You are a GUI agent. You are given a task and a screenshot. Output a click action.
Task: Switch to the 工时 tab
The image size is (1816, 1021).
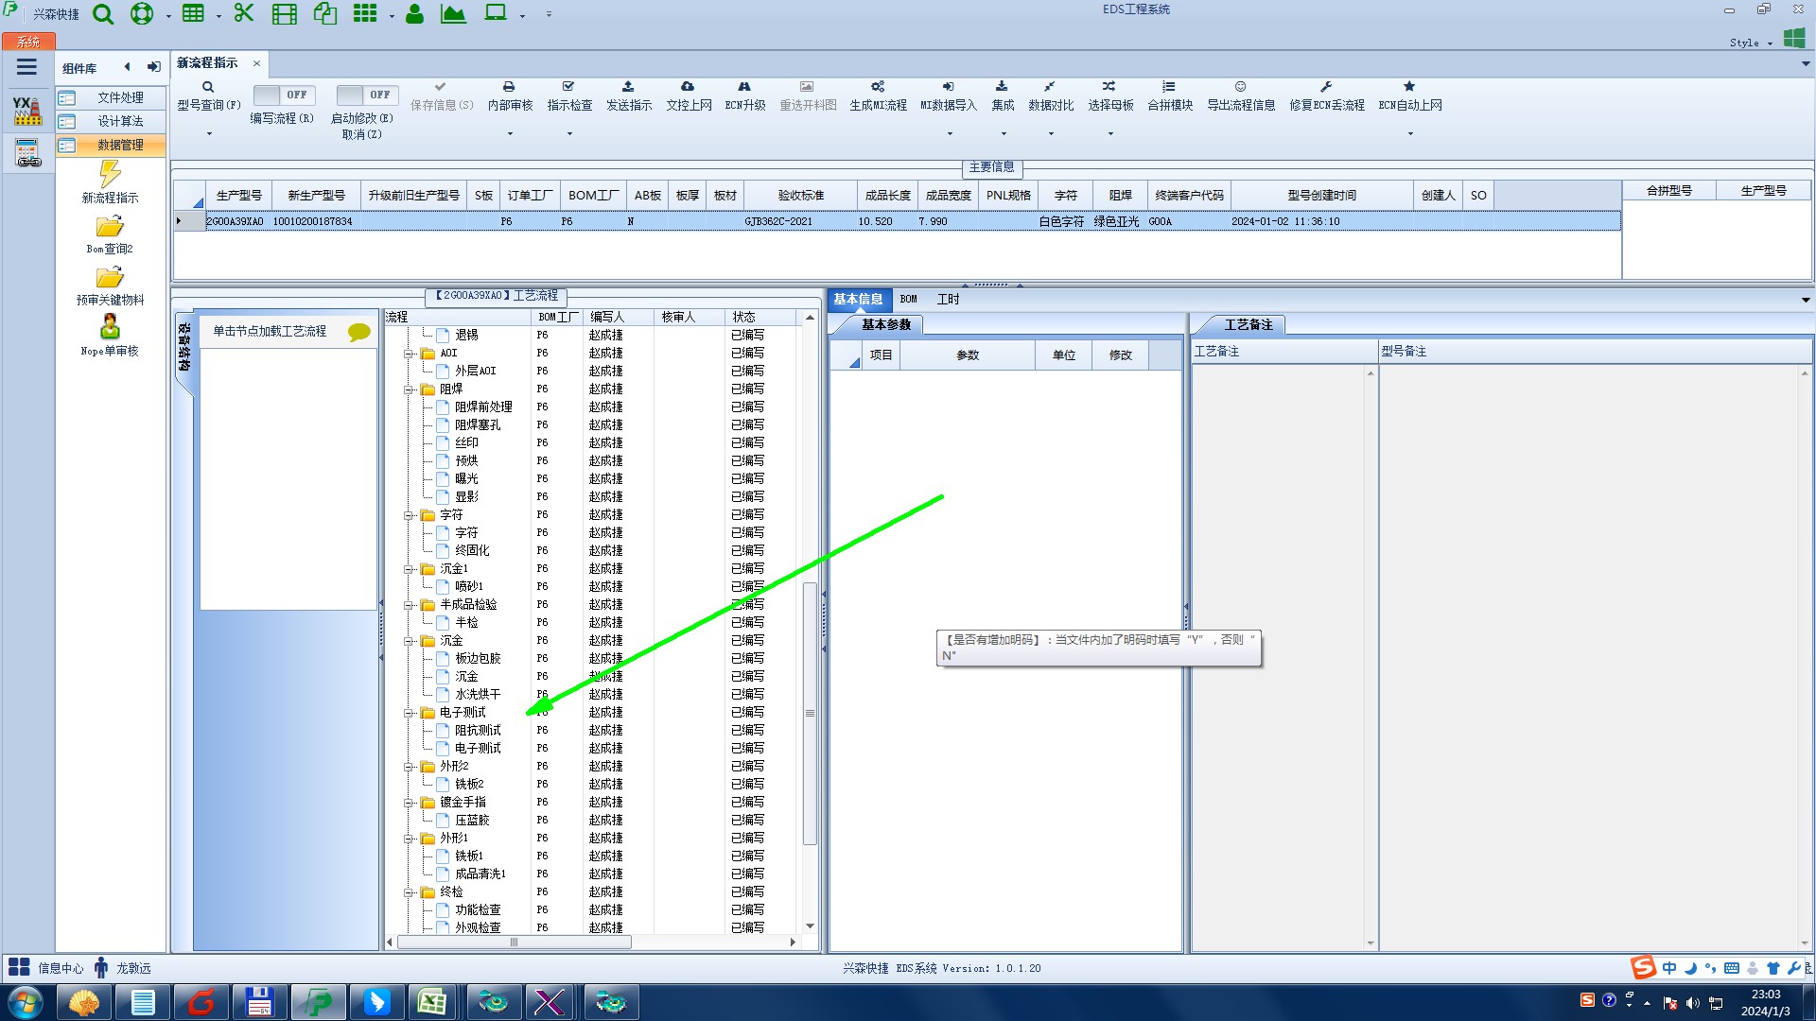pos(948,300)
